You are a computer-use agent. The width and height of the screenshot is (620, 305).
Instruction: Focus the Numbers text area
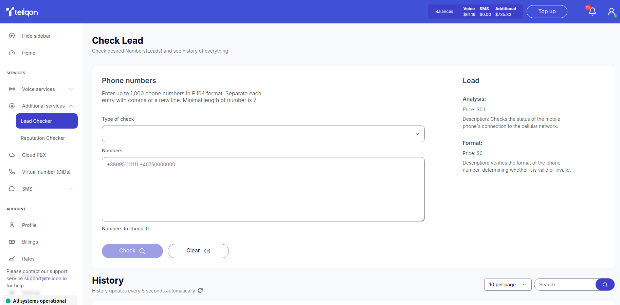click(263, 189)
